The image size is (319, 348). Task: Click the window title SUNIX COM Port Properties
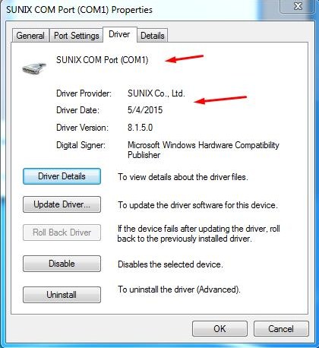(79, 10)
